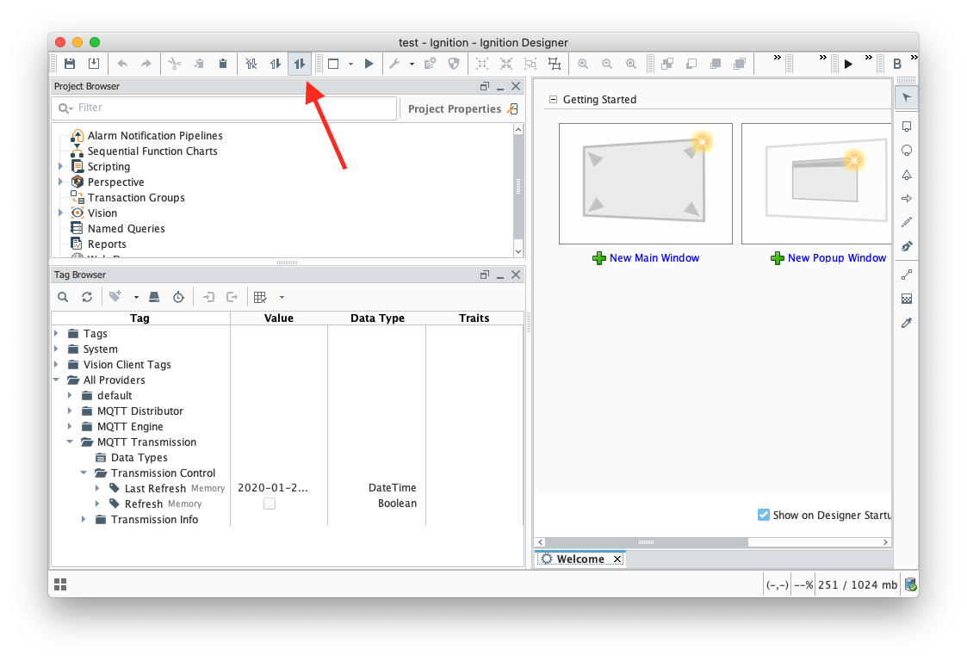Click the Zoom Out magnifier
Screen dimensions: 967x661
tap(607, 64)
